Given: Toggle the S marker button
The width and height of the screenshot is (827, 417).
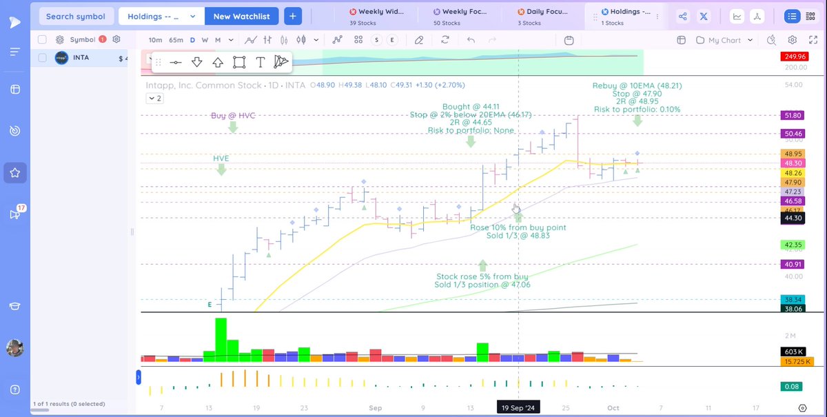Looking at the screenshot, I should click(378, 40).
